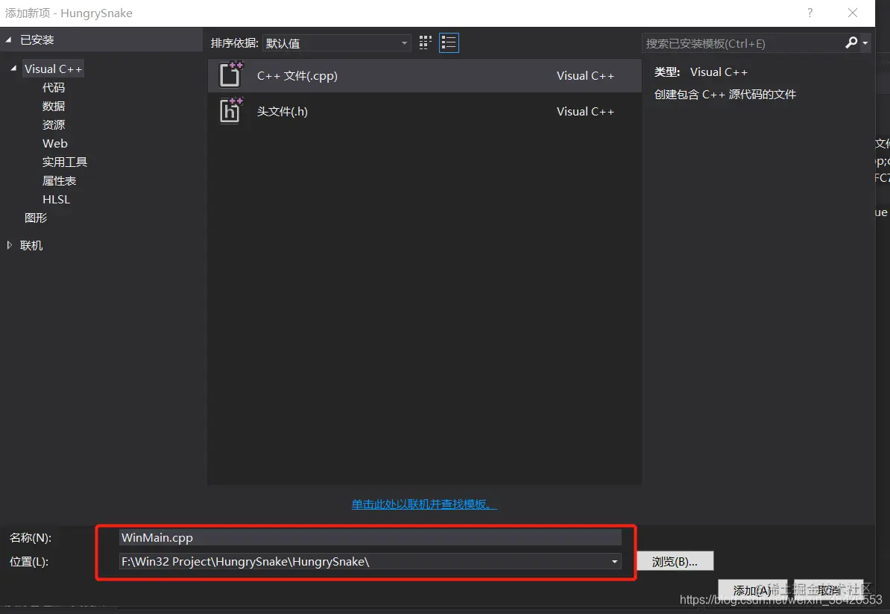Open the sort by 默认值 dropdown
This screenshot has height=614, width=890.
pos(337,43)
